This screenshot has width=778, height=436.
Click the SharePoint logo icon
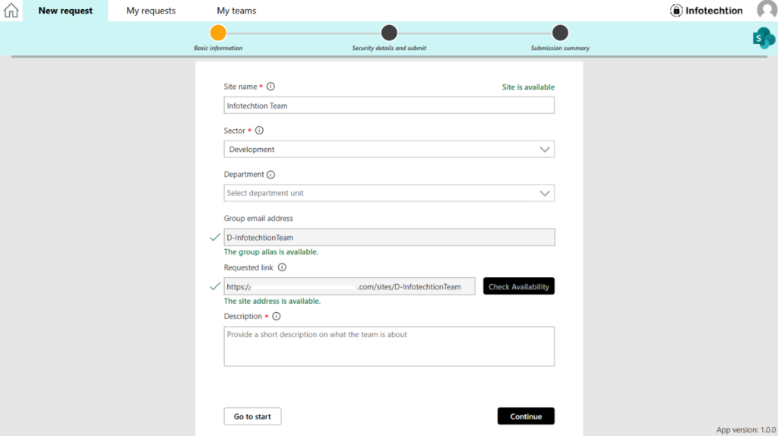[x=763, y=38]
